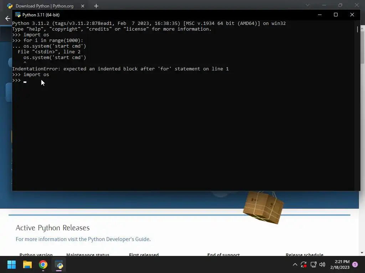Click the Python 3.11 (64-bit) title text

coord(41,15)
